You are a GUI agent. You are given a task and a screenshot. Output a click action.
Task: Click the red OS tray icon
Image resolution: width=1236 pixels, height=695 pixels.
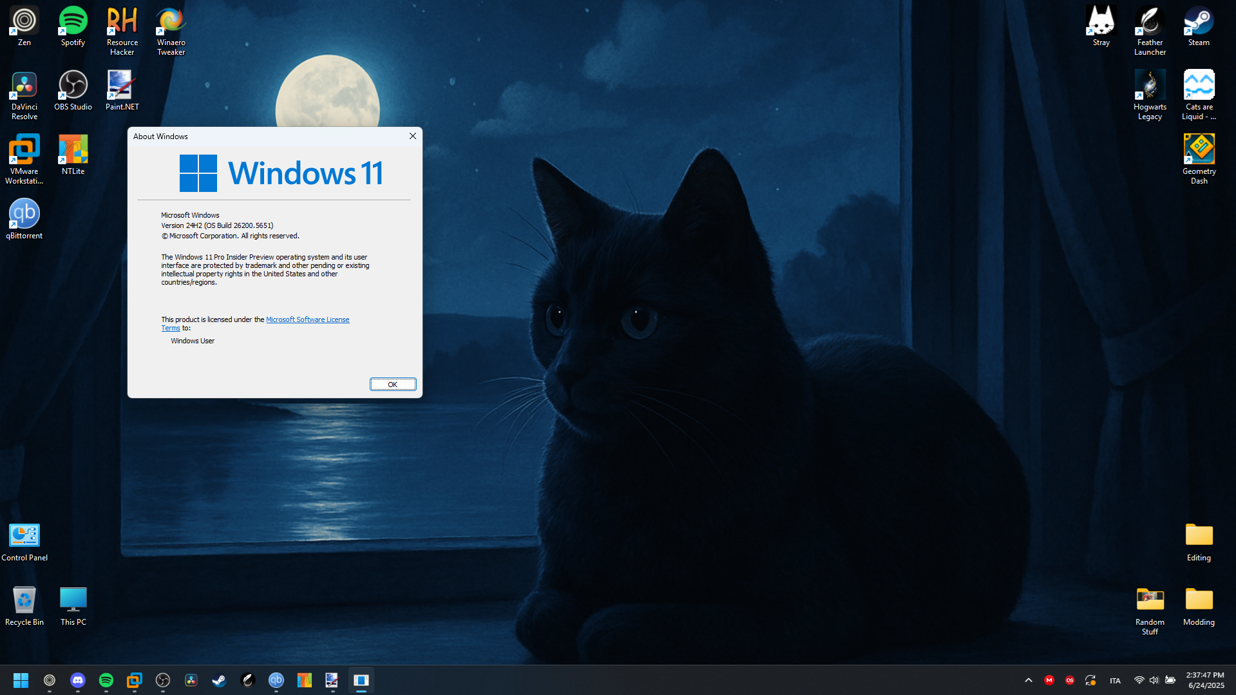(x=1070, y=680)
